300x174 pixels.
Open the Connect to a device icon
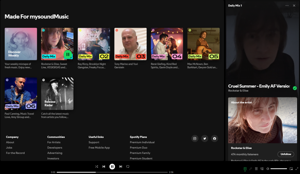[262, 169]
